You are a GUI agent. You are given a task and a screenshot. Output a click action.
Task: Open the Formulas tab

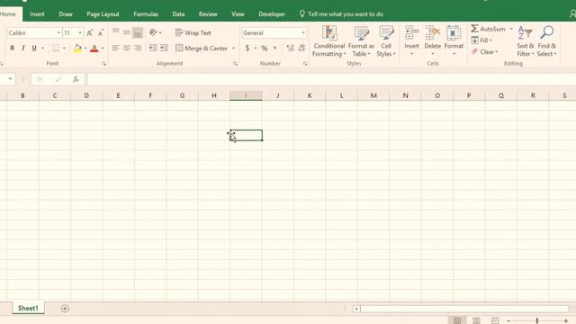click(x=146, y=14)
